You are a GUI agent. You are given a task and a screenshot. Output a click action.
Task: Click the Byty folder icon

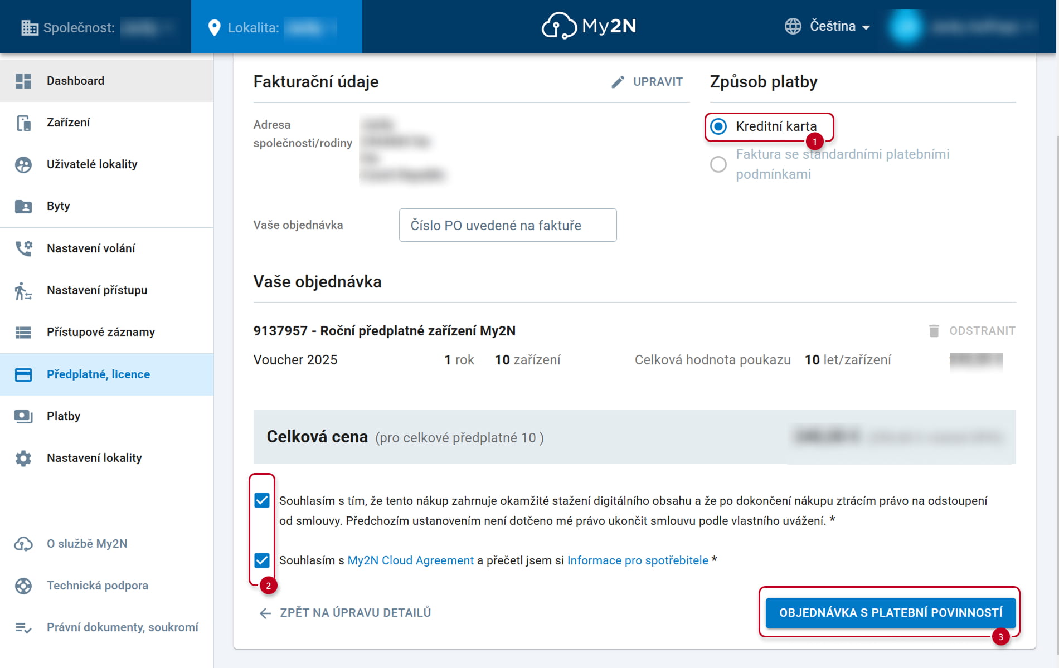[x=23, y=207]
